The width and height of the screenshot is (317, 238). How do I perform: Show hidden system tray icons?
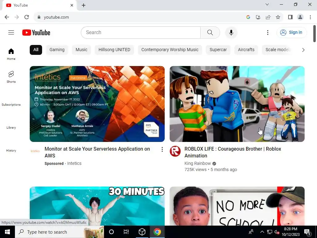(262, 232)
